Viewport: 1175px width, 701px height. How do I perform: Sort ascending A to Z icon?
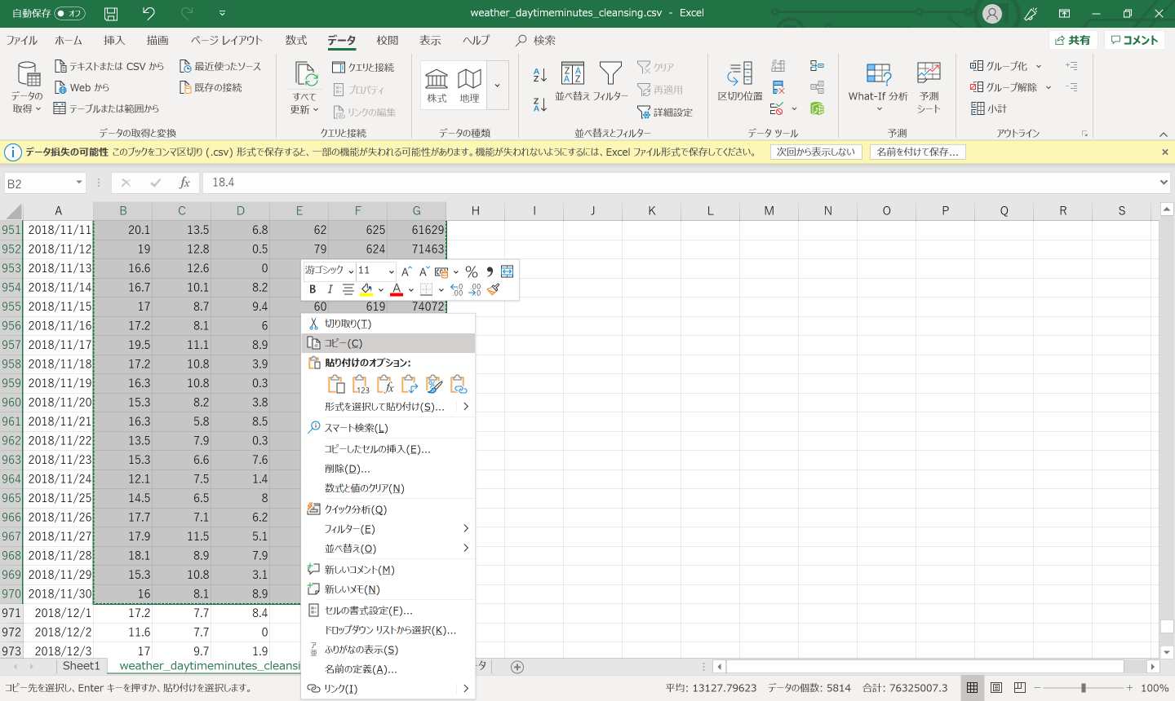(x=539, y=75)
